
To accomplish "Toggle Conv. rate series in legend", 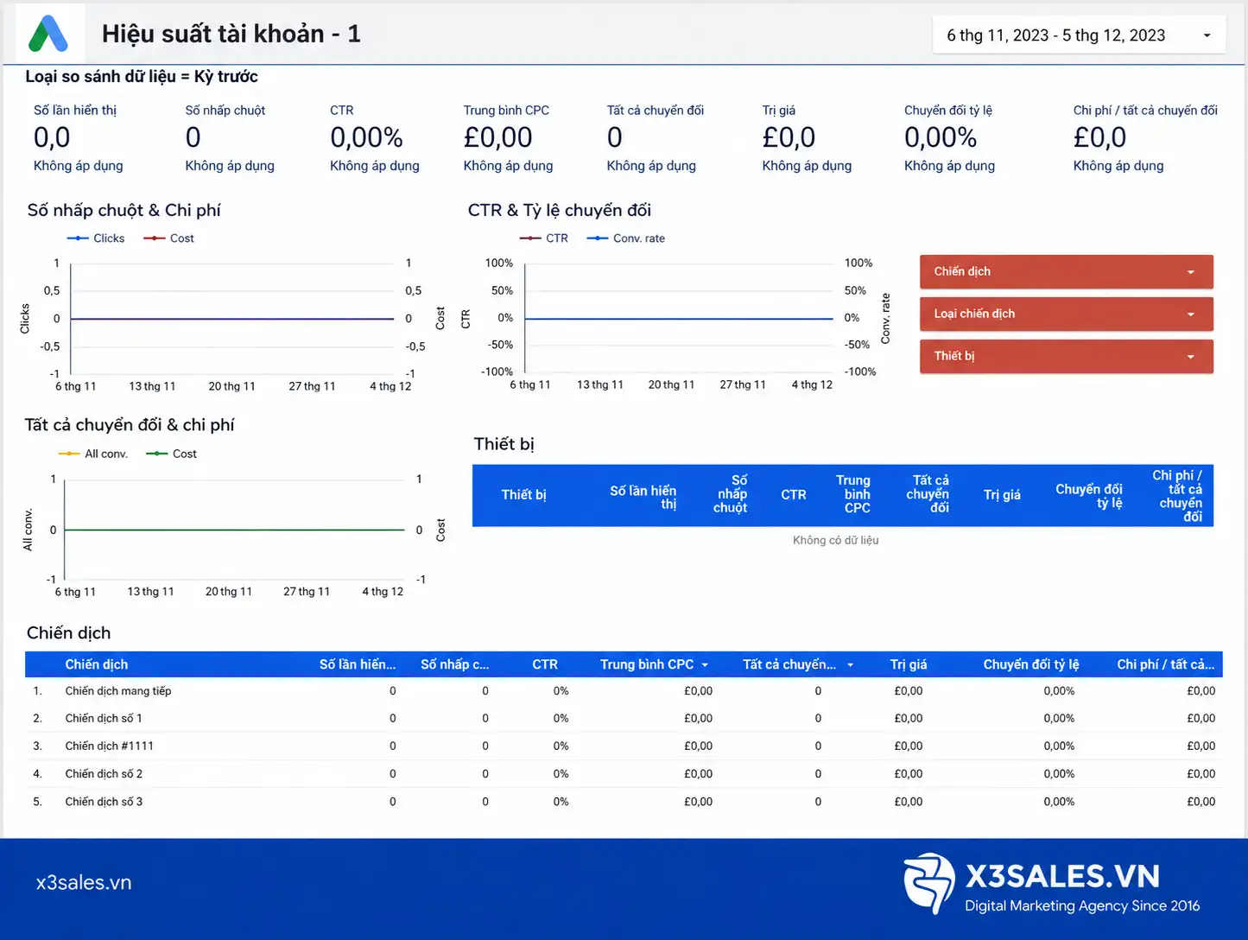I will point(626,238).
